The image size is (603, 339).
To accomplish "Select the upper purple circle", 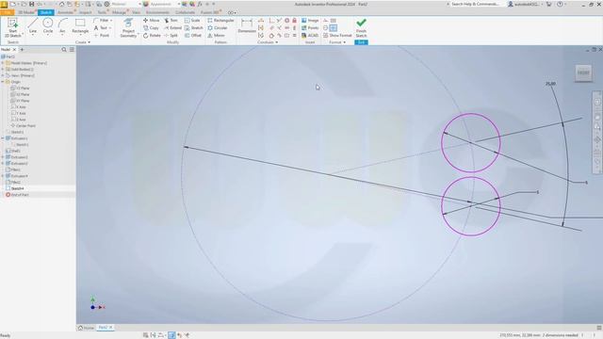I will pos(471,142).
